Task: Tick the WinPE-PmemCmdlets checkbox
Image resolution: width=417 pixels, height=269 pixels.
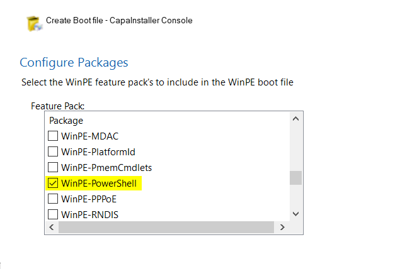Action: pyautogui.click(x=53, y=167)
